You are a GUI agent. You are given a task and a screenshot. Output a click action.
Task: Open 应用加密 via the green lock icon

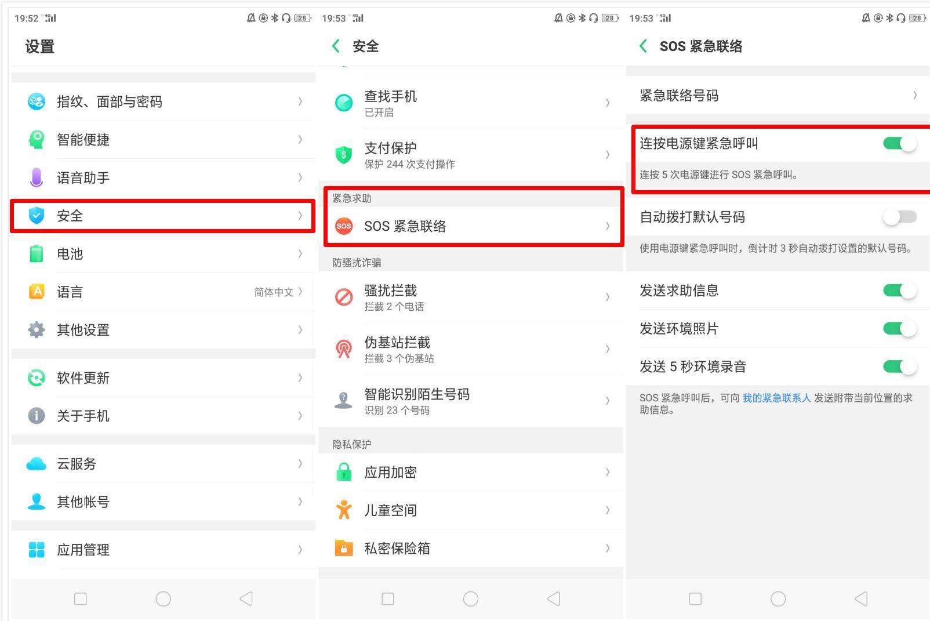click(x=344, y=472)
